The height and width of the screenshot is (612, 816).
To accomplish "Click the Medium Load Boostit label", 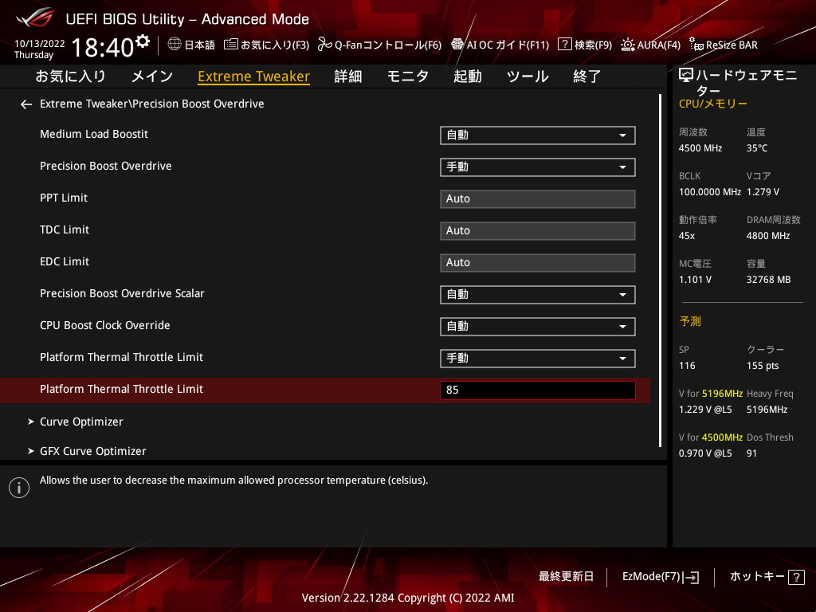I will pyautogui.click(x=94, y=134).
